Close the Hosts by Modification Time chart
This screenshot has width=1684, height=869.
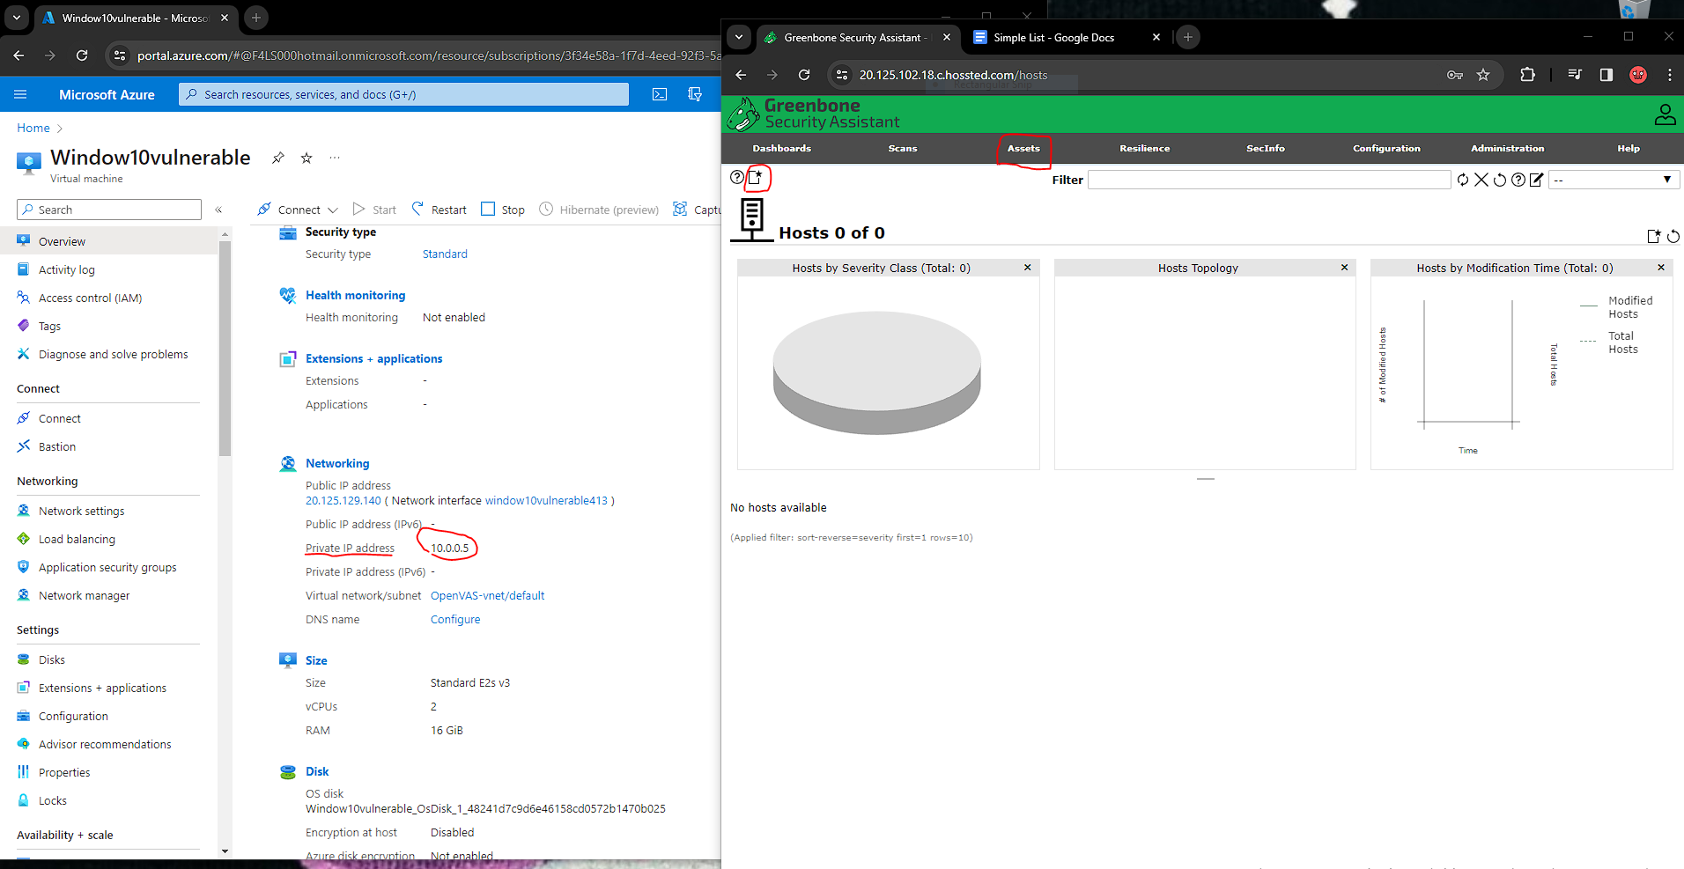tap(1661, 268)
